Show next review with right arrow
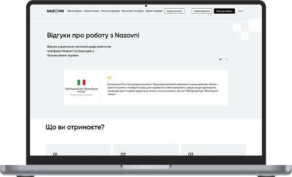 (226, 59)
